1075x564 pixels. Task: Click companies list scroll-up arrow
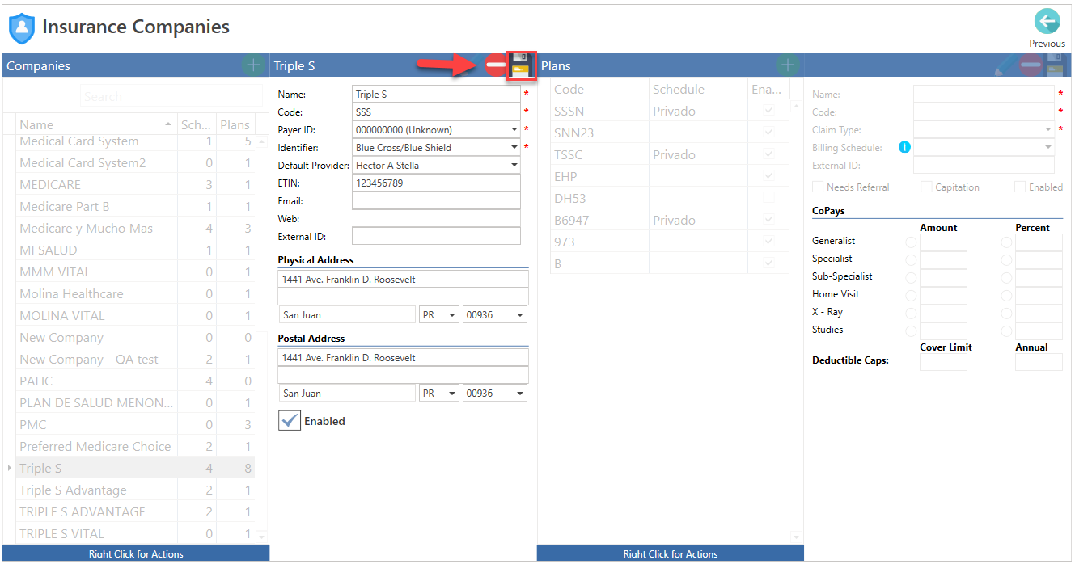(x=261, y=141)
